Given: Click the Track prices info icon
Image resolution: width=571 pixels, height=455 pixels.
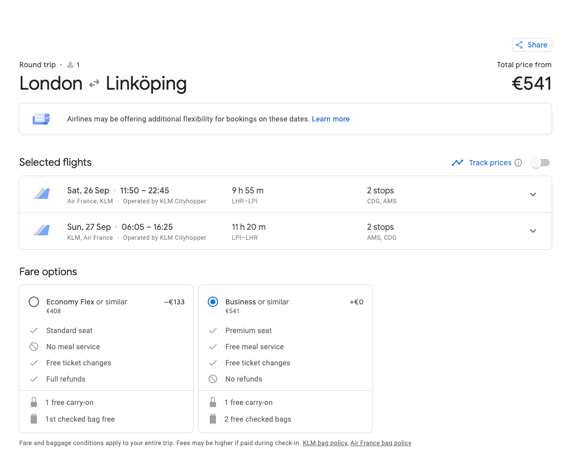Looking at the screenshot, I should click(518, 163).
